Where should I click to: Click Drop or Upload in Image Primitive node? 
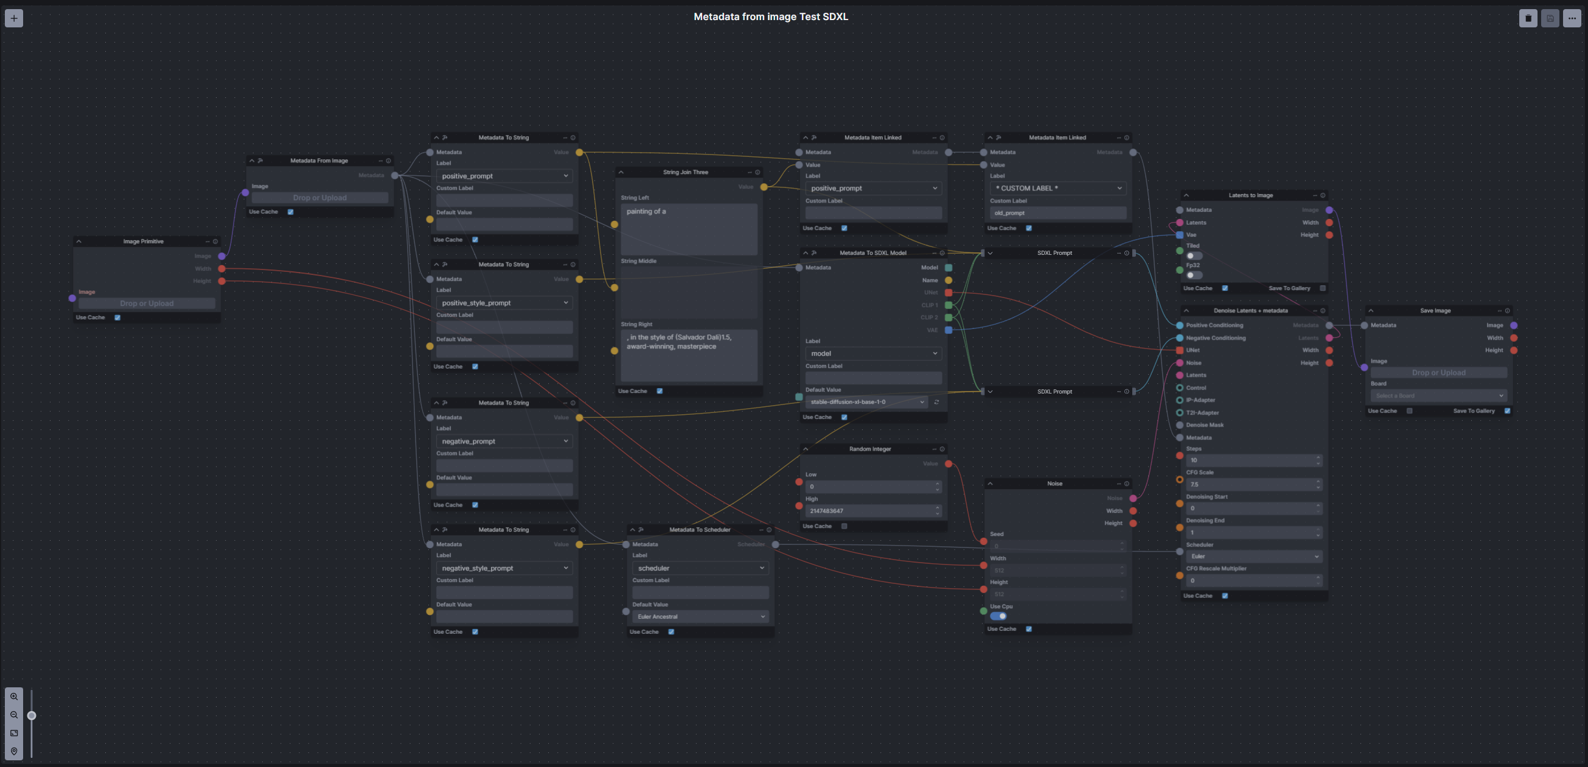pos(147,304)
